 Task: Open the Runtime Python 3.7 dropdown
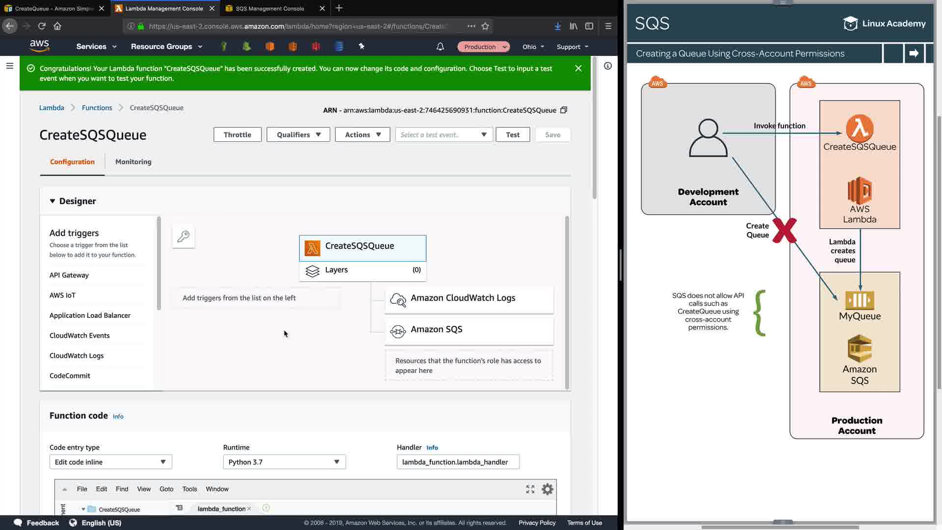click(284, 462)
